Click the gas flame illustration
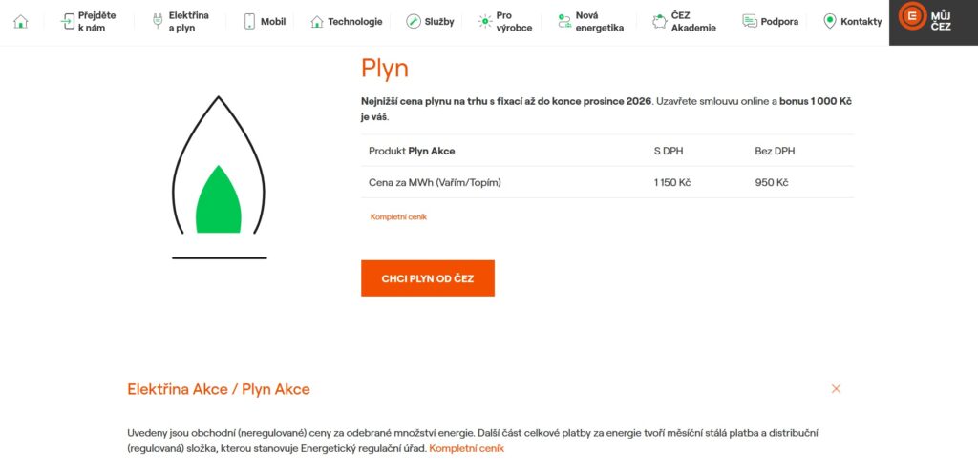Viewport: 978px width, 472px height. click(x=219, y=177)
